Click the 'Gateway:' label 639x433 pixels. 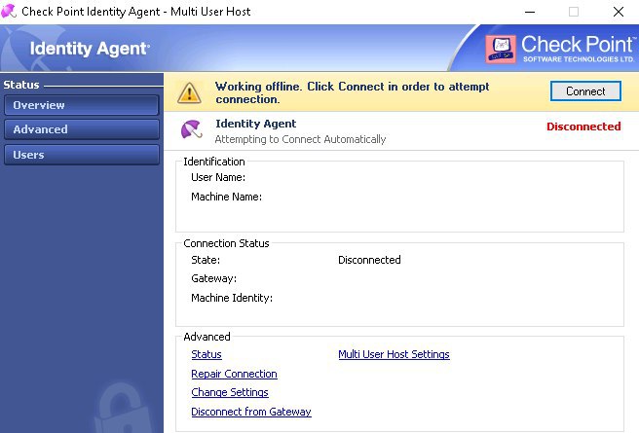coord(214,278)
